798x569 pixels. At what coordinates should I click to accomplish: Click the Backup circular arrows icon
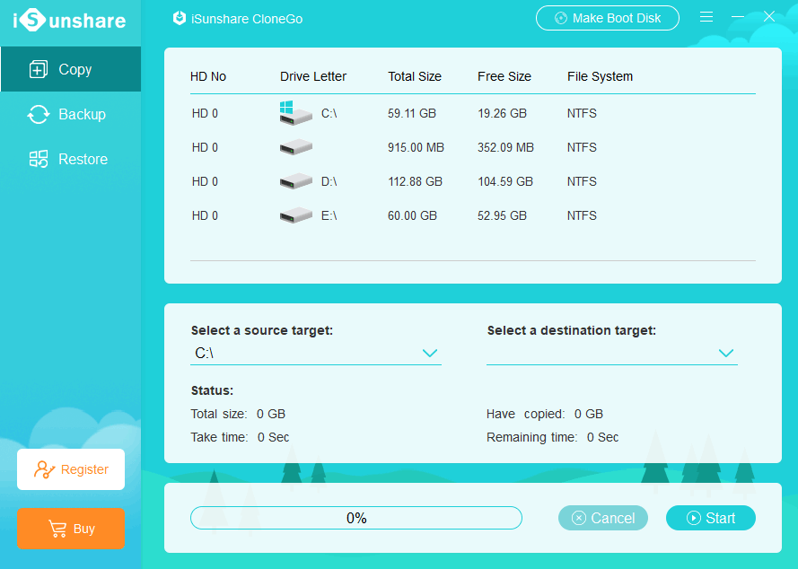pyautogui.click(x=39, y=115)
